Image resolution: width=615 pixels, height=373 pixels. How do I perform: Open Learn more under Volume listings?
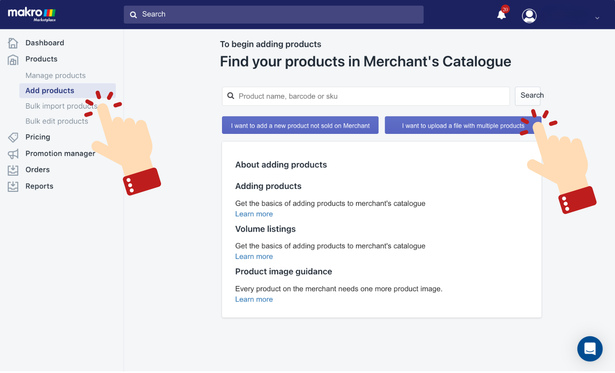point(254,257)
